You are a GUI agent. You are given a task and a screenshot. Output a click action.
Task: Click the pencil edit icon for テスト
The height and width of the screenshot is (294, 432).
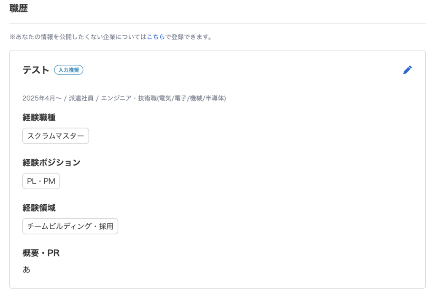(408, 70)
